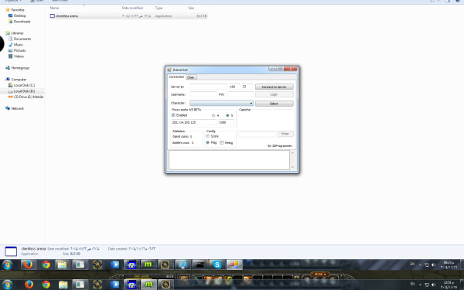The image size is (464, 290).
Task: Click the log area scroll up arrow
Action: 292,152
